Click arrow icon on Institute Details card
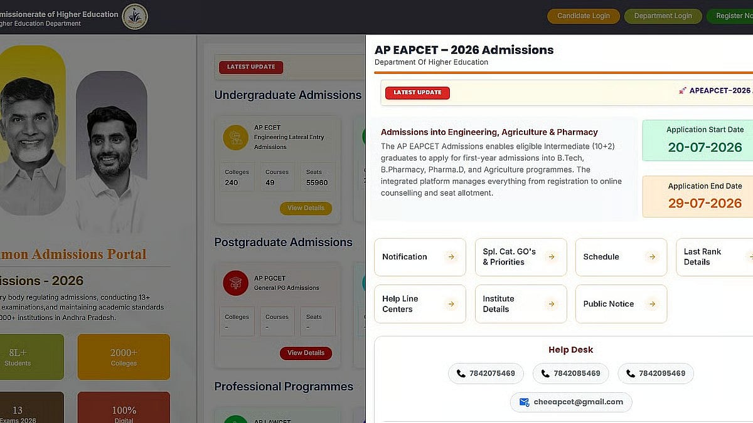The image size is (753, 423). (551, 304)
